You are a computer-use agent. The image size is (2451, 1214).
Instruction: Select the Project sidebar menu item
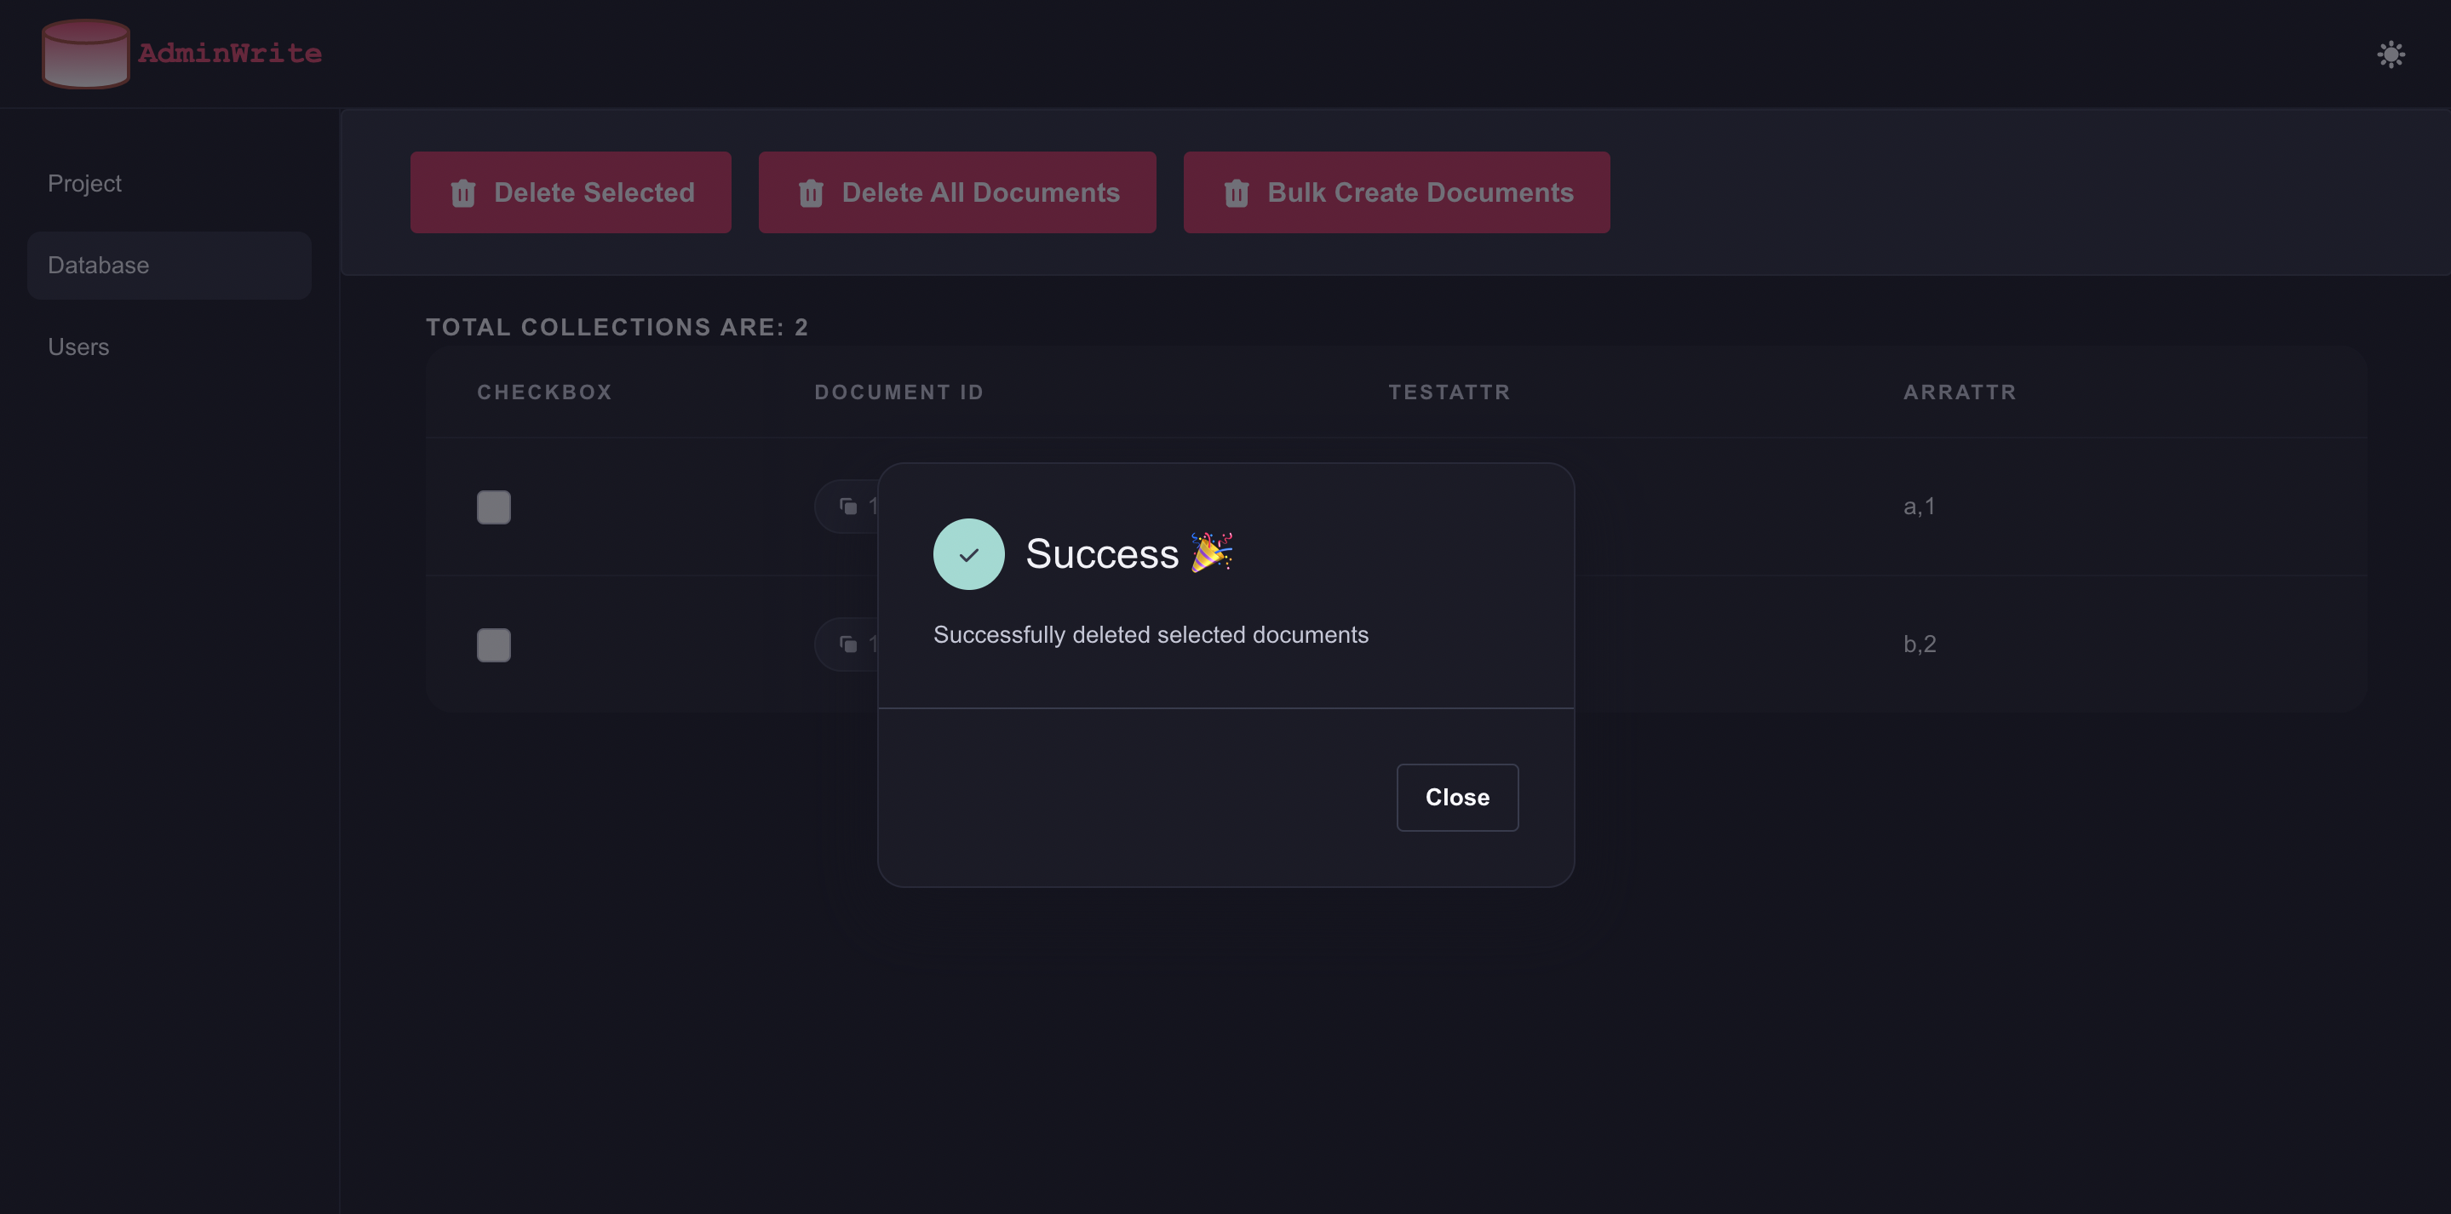pos(84,183)
